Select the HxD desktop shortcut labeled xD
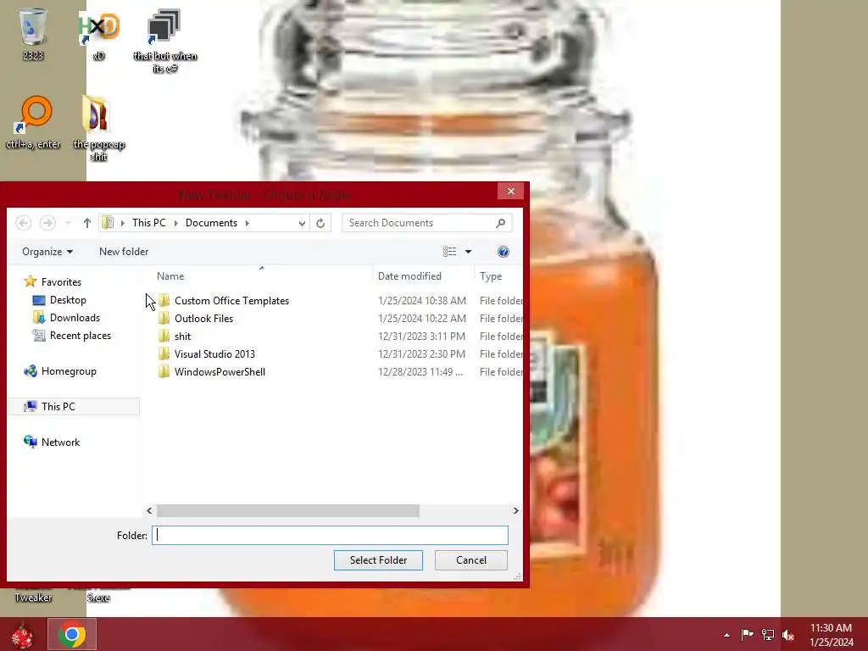This screenshot has width=868, height=651. (98, 34)
